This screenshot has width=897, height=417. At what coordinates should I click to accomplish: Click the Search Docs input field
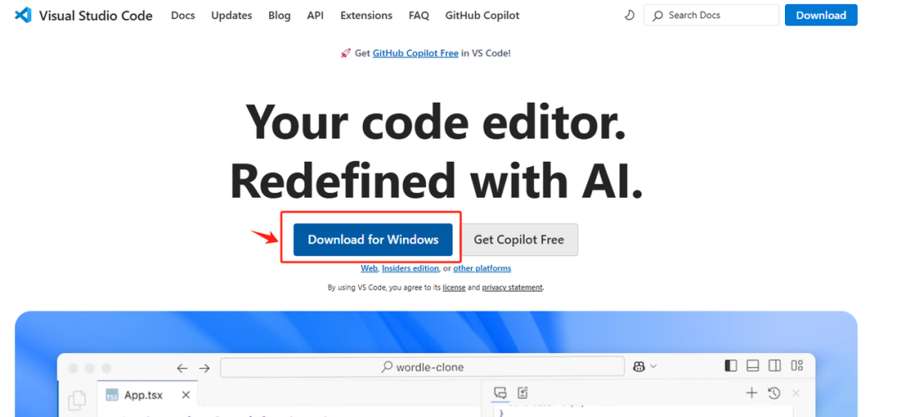(x=711, y=16)
